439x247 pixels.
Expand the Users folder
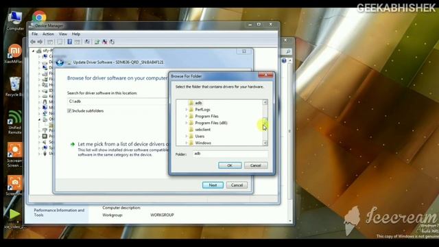click(x=186, y=136)
